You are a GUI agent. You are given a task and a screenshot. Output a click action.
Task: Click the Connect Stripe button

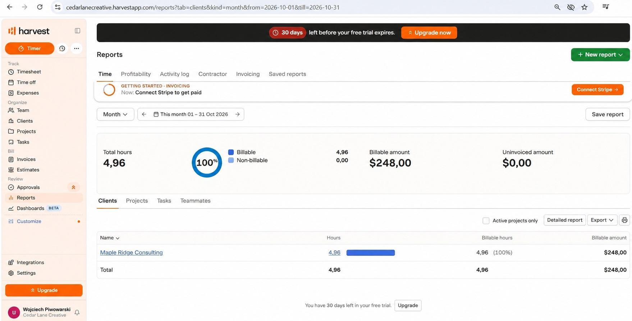(x=597, y=90)
